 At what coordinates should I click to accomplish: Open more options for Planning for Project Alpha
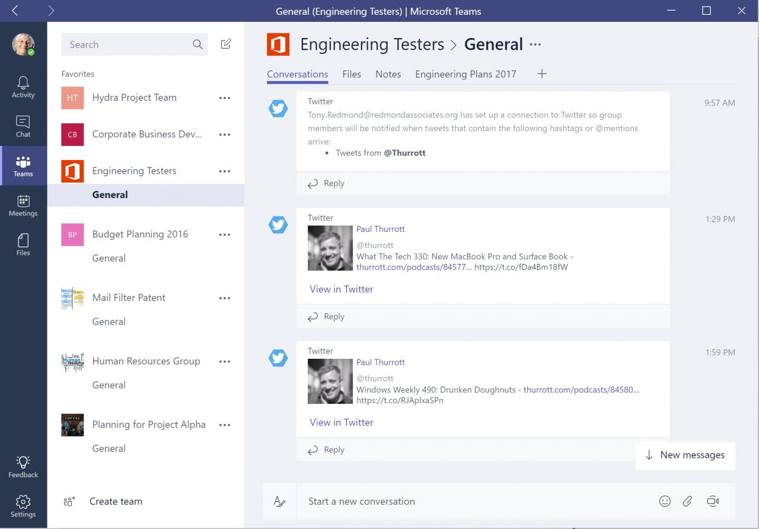(x=225, y=425)
